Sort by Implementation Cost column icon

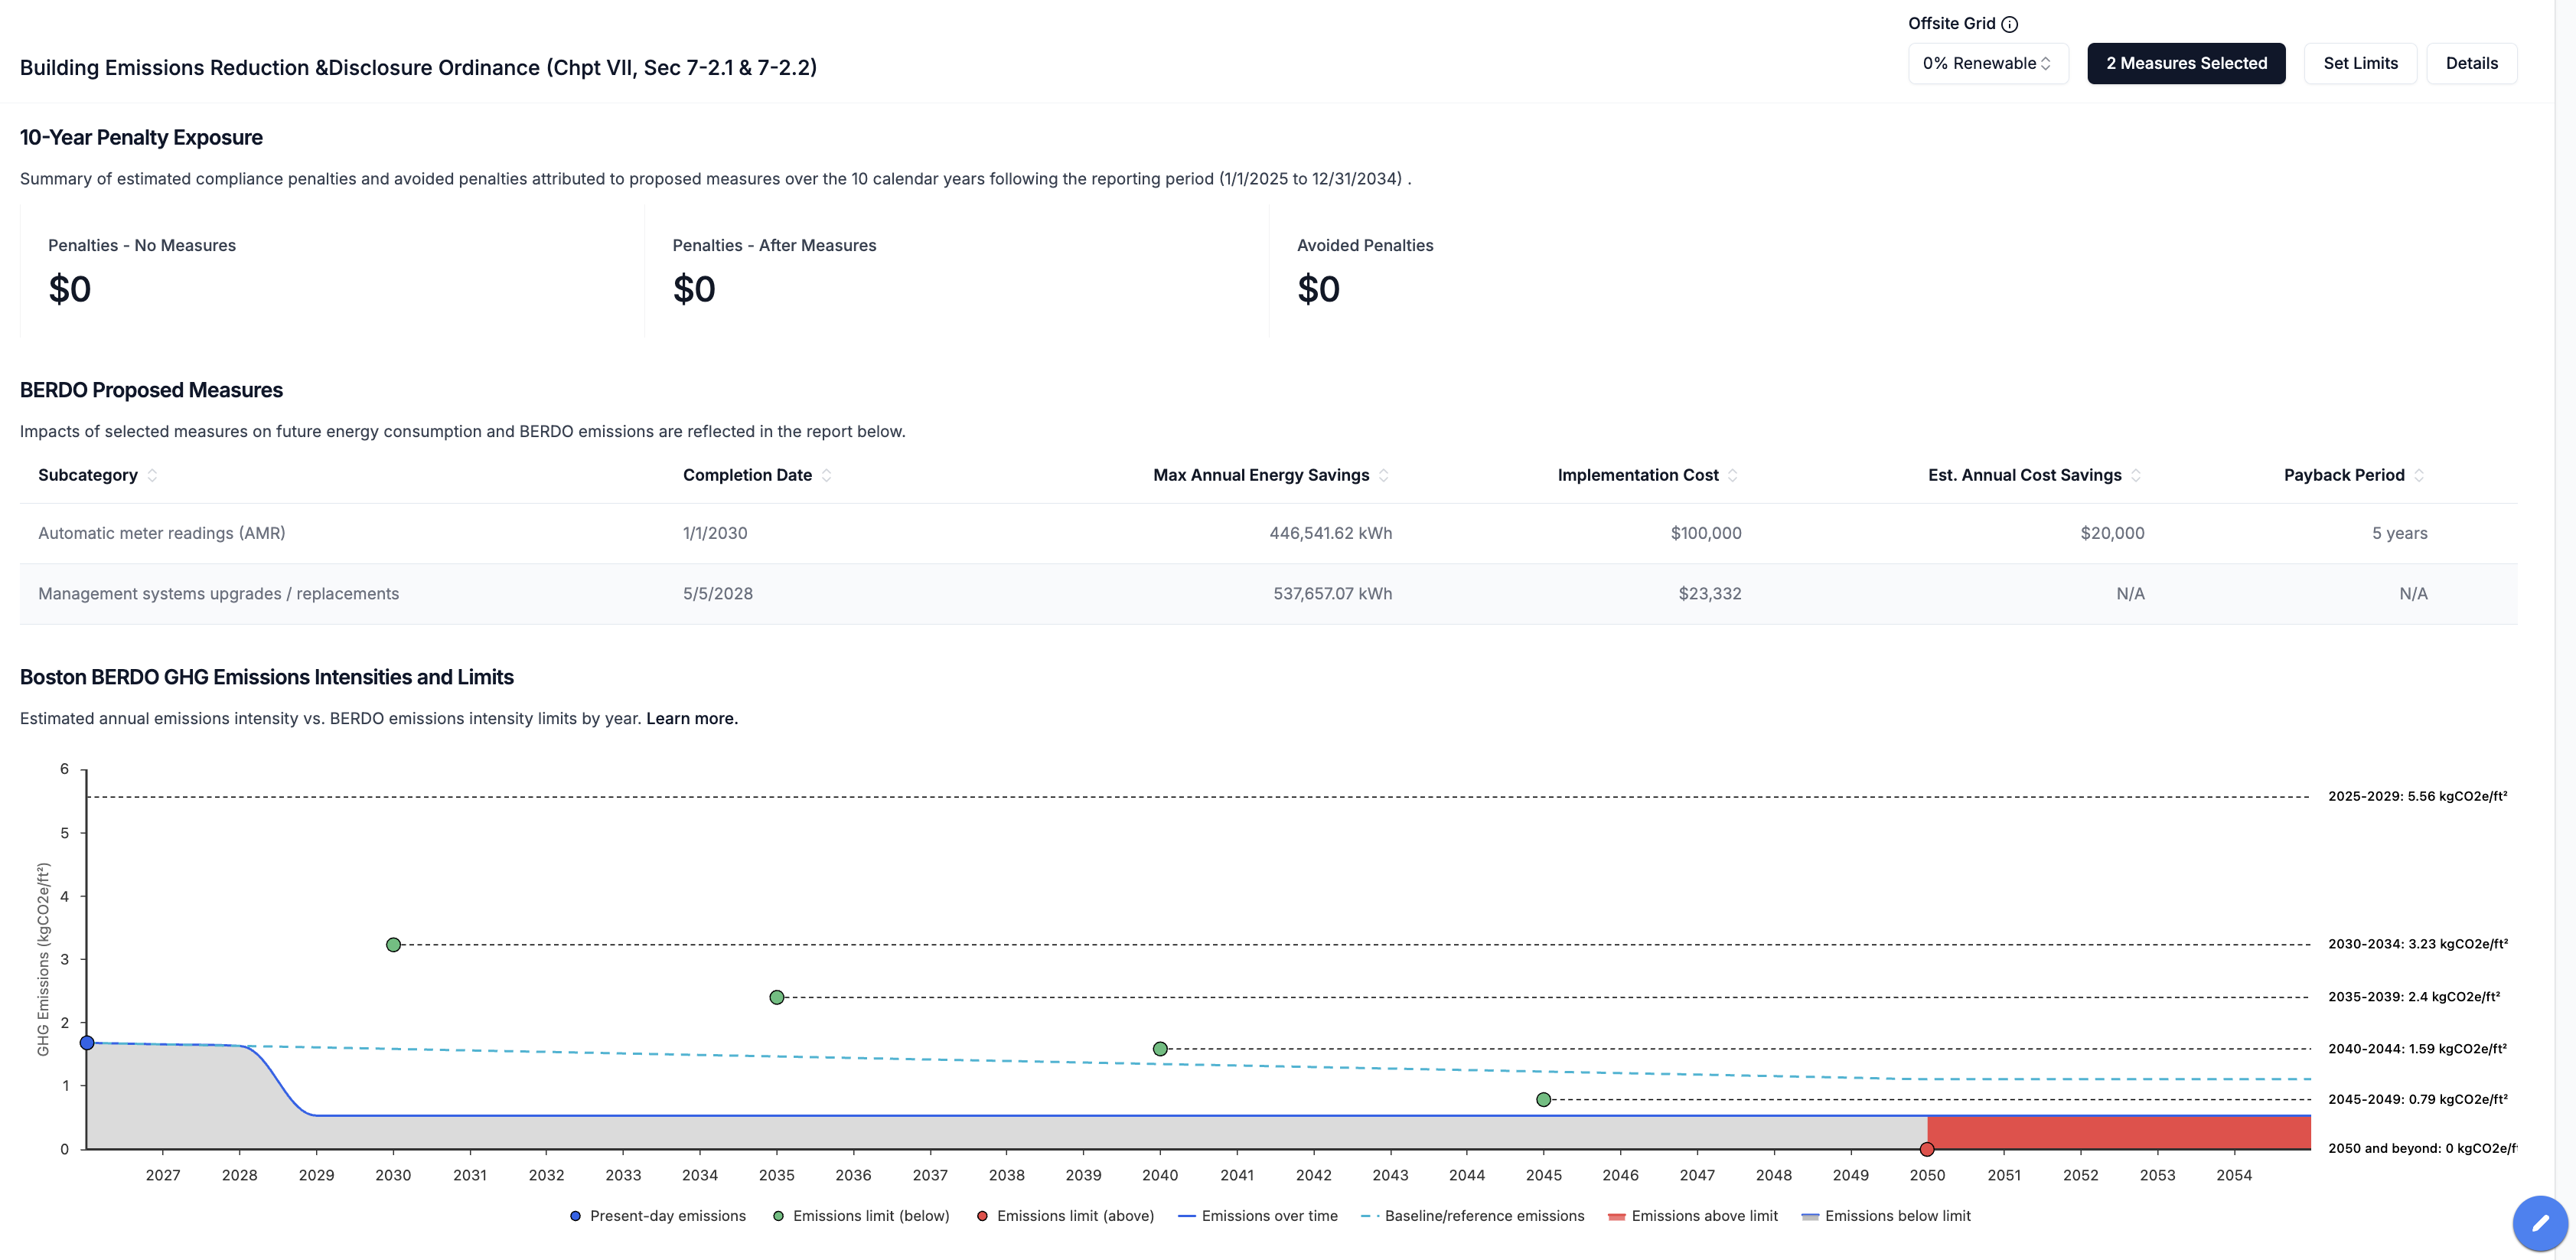coord(1732,475)
